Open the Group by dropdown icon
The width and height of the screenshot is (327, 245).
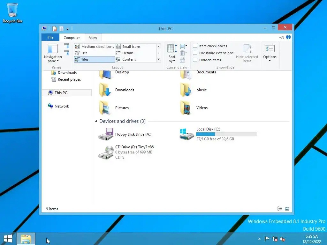[184, 46]
